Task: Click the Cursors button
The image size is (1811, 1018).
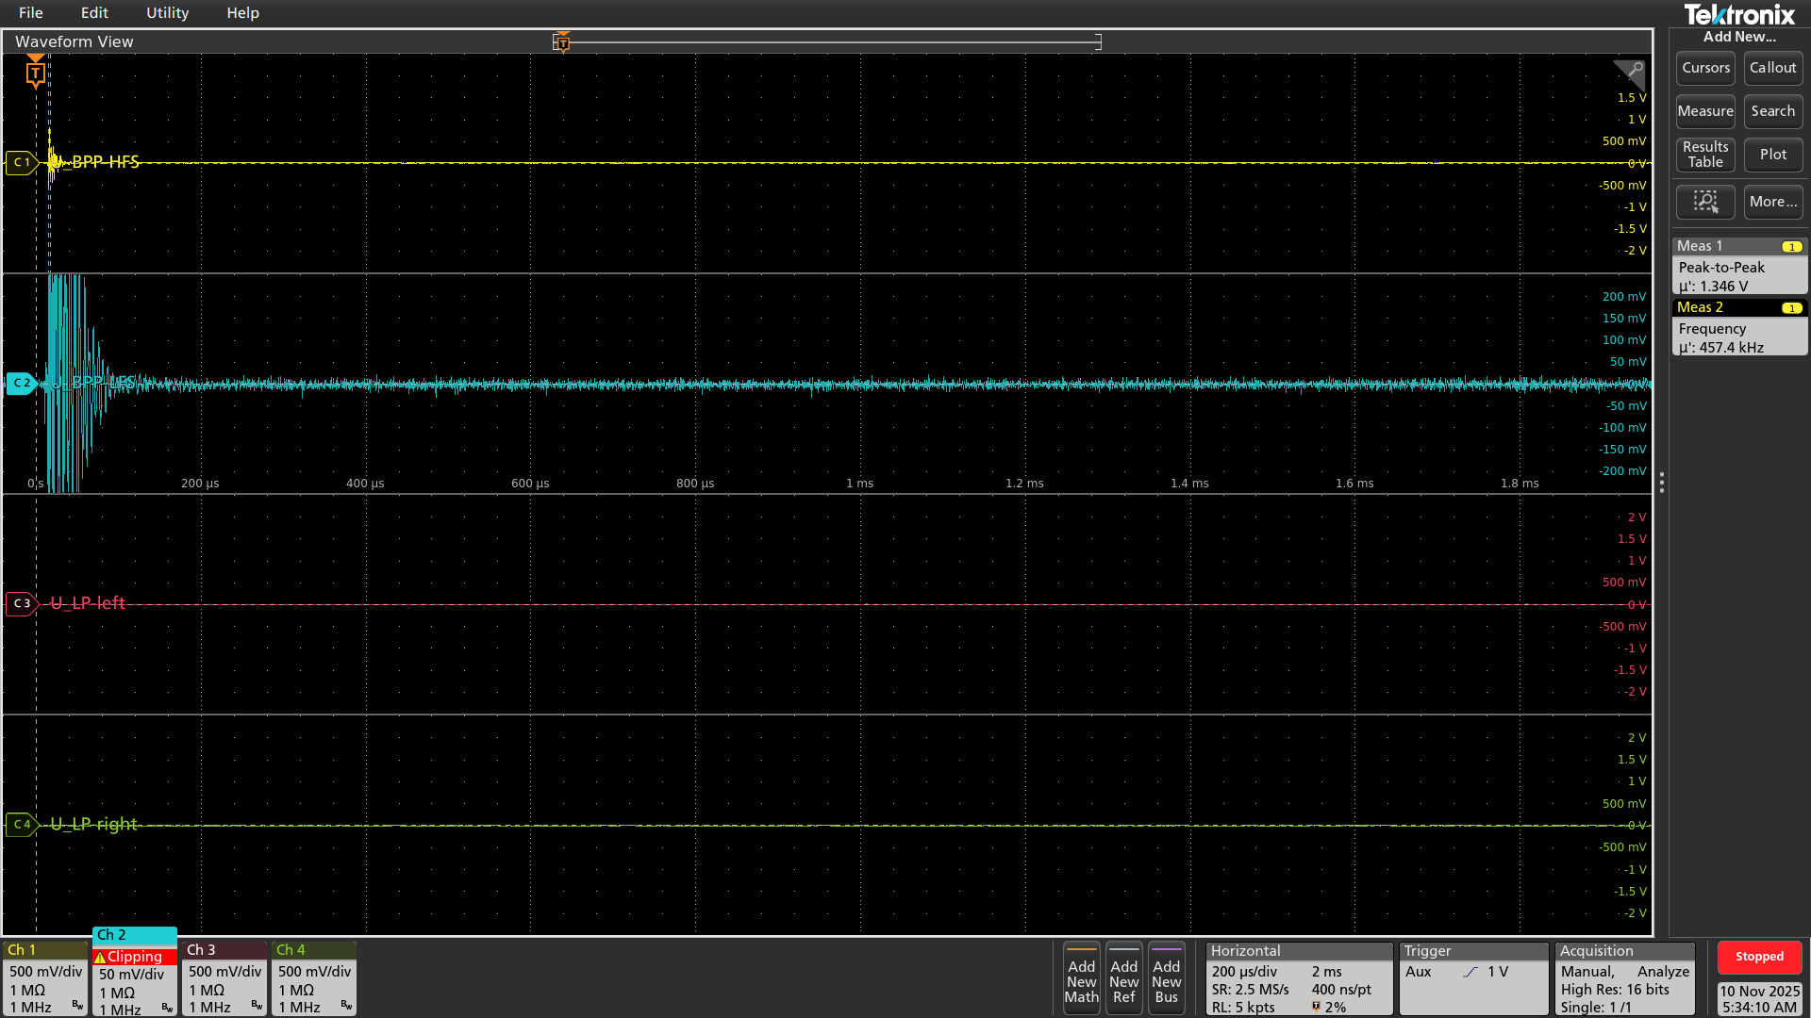Action: (x=1704, y=68)
